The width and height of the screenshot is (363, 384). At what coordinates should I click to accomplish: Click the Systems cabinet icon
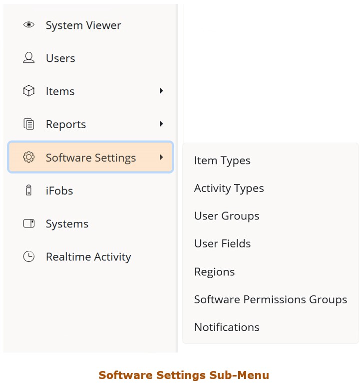click(29, 223)
